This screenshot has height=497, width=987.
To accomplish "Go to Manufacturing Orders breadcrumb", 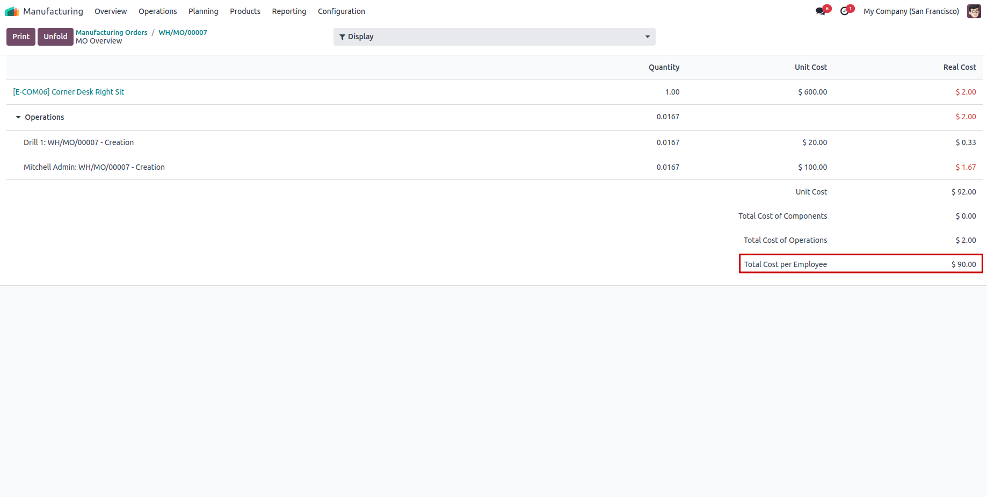I will 111,32.
